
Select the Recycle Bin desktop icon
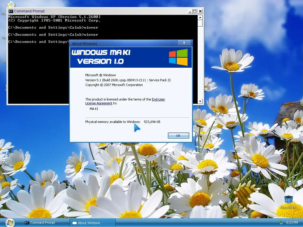[288, 202]
